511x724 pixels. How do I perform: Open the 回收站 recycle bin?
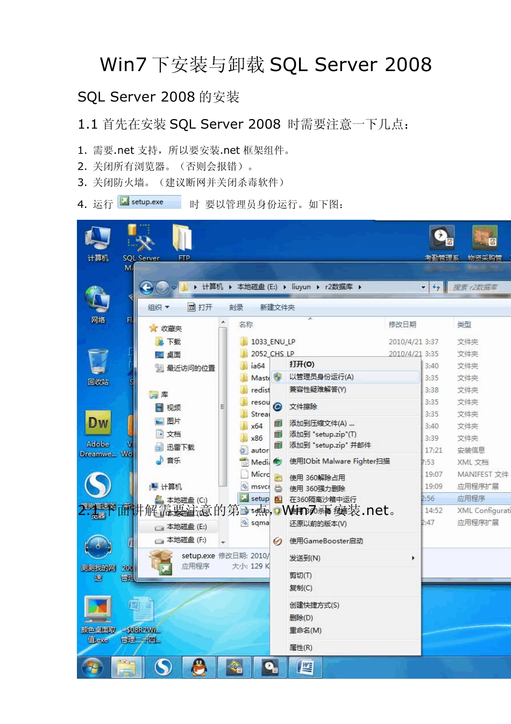coord(98,367)
